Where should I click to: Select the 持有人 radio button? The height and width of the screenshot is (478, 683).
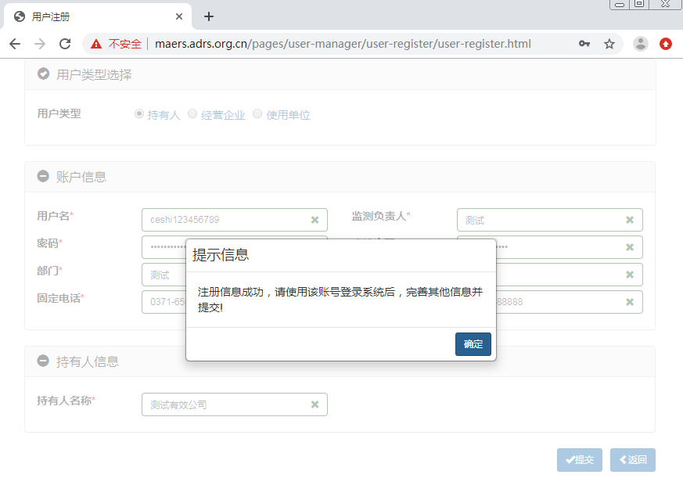(139, 113)
